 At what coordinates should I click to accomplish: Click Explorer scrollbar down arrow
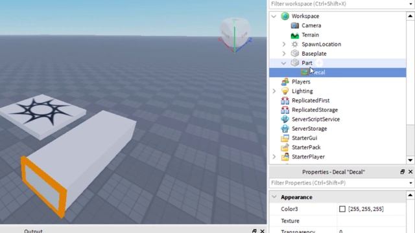coord(410,160)
